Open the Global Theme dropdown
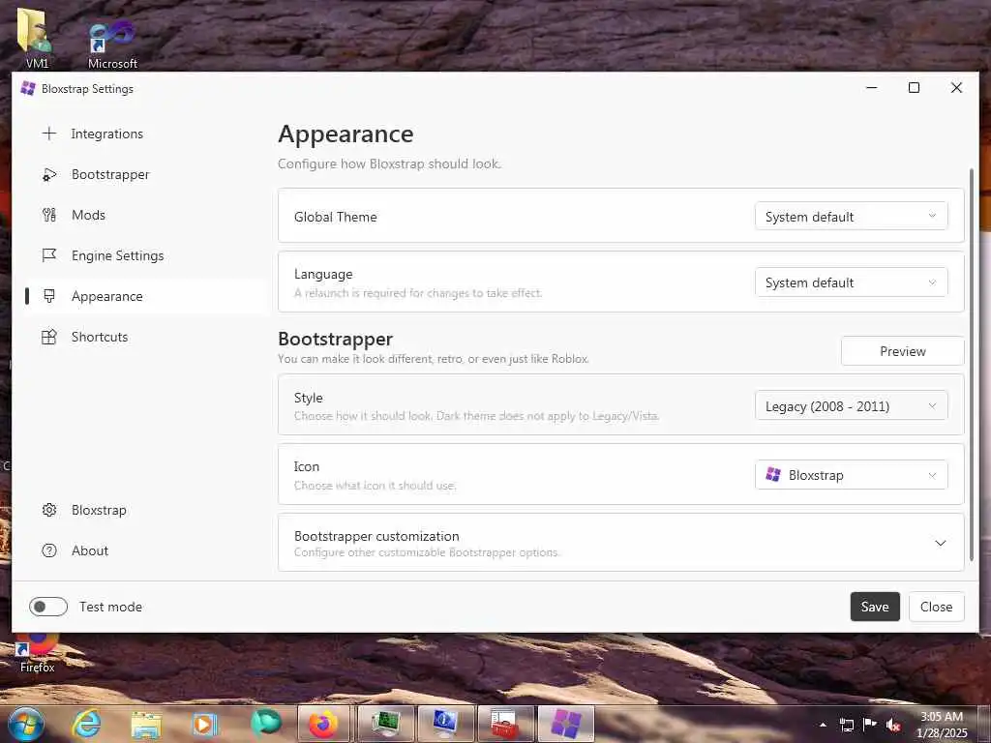This screenshot has width=991, height=743. tap(851, 217)
